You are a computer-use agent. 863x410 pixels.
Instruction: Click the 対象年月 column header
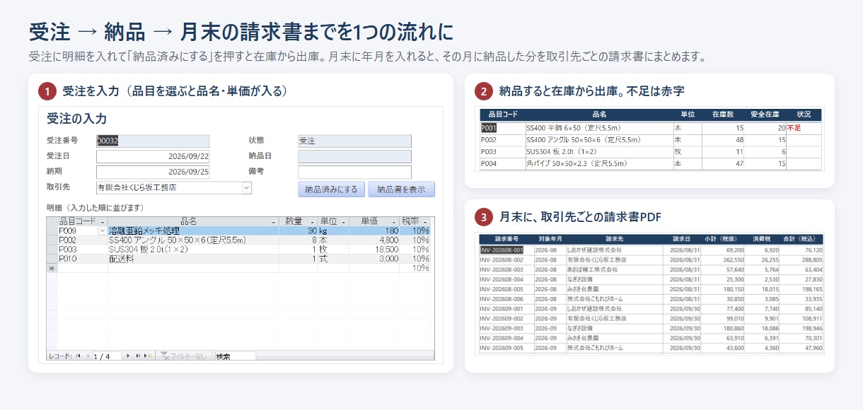[x=550, y=239]
